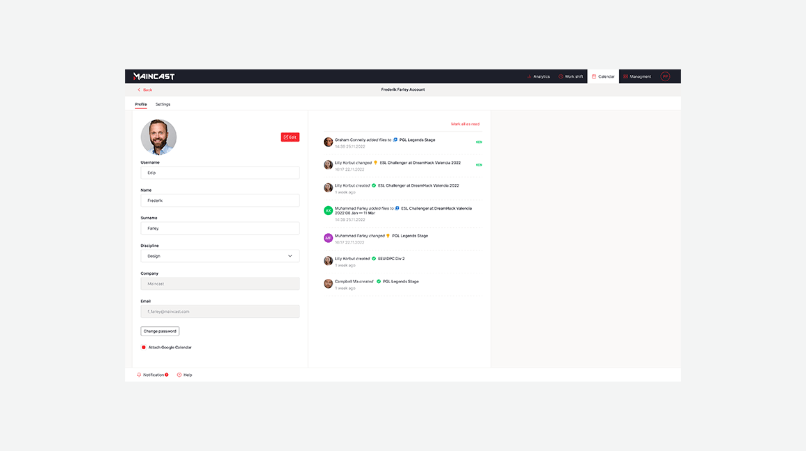Toggle Attach Google Calendar option
806x451 pixels.
pos(144,347)
